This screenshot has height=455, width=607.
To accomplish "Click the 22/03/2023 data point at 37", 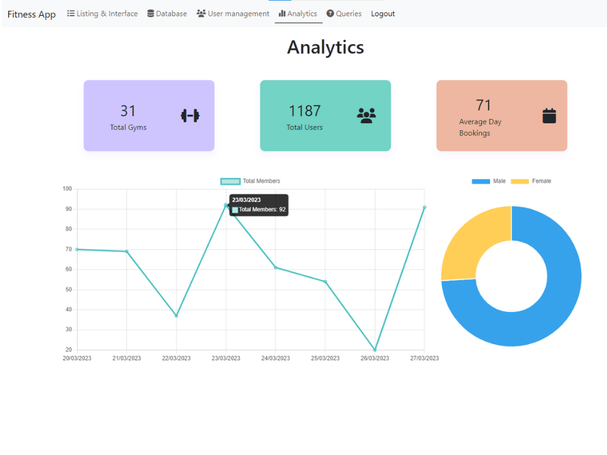I will [176, 315].
